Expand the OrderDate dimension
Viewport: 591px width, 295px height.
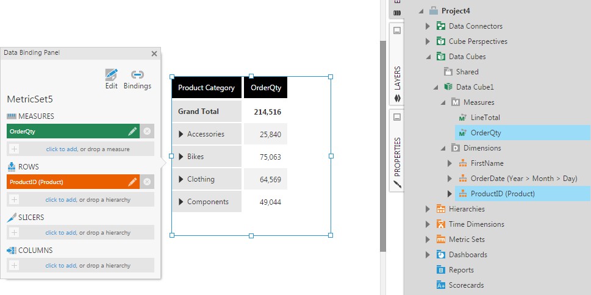[x=450, y=179]
